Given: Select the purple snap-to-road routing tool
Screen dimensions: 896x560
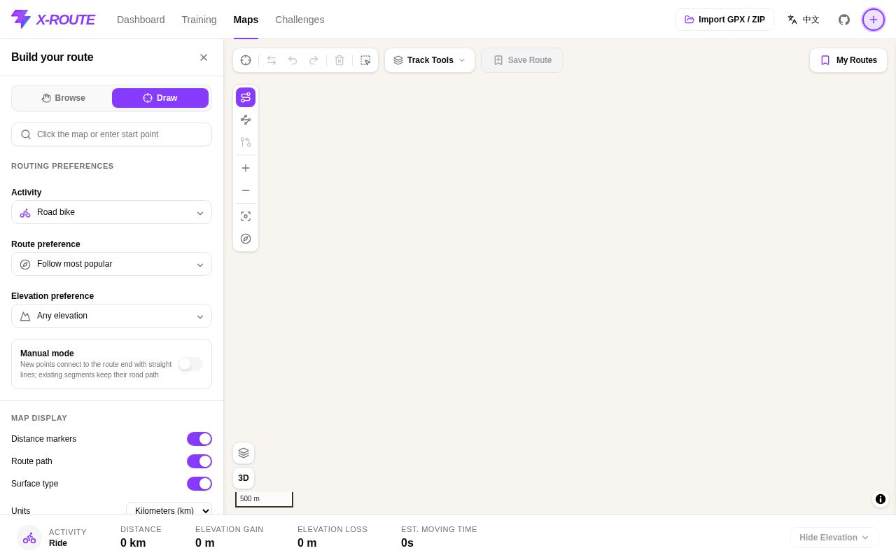Looking at the screenshot, I should [246, 97].
